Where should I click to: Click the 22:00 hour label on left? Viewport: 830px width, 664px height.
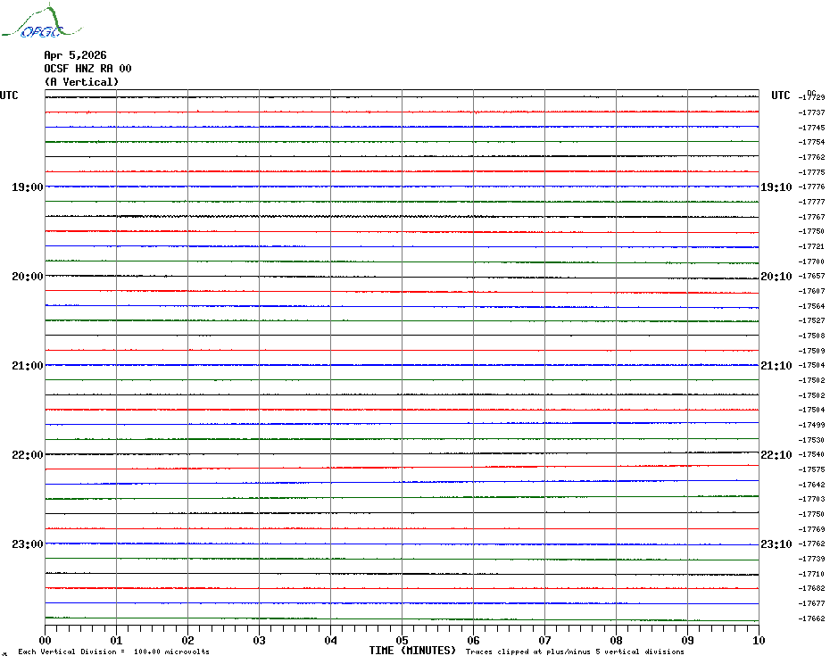point(27,455)
